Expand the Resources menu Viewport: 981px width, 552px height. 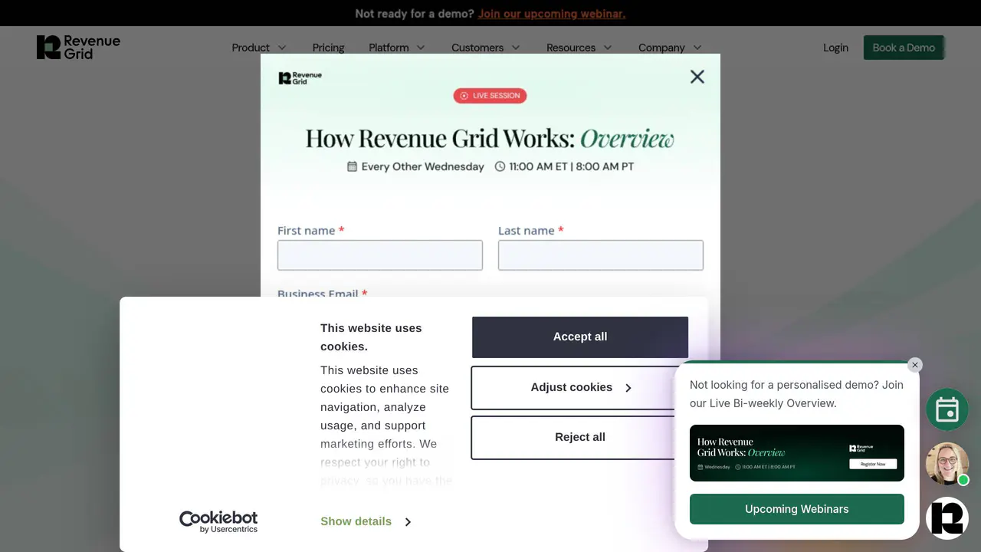click(x=579, y=48)
